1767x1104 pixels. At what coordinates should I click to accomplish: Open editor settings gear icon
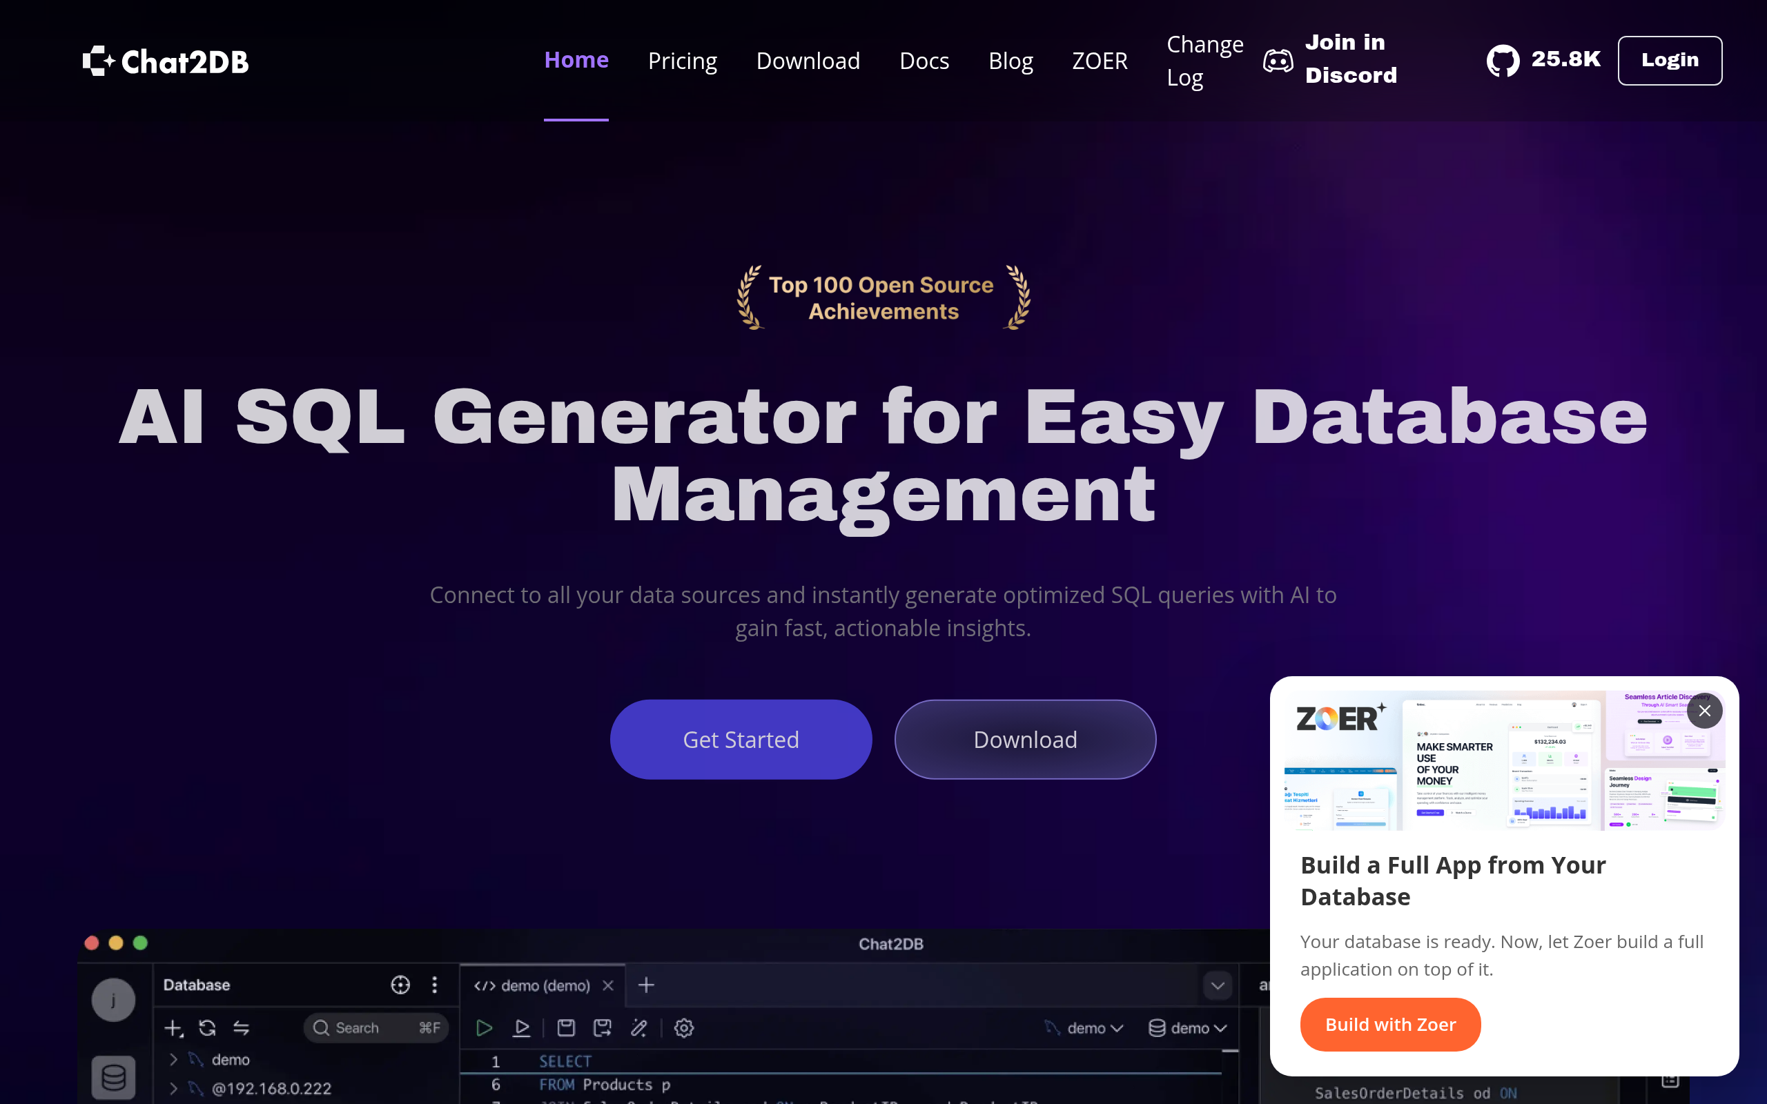(683, 1028)
